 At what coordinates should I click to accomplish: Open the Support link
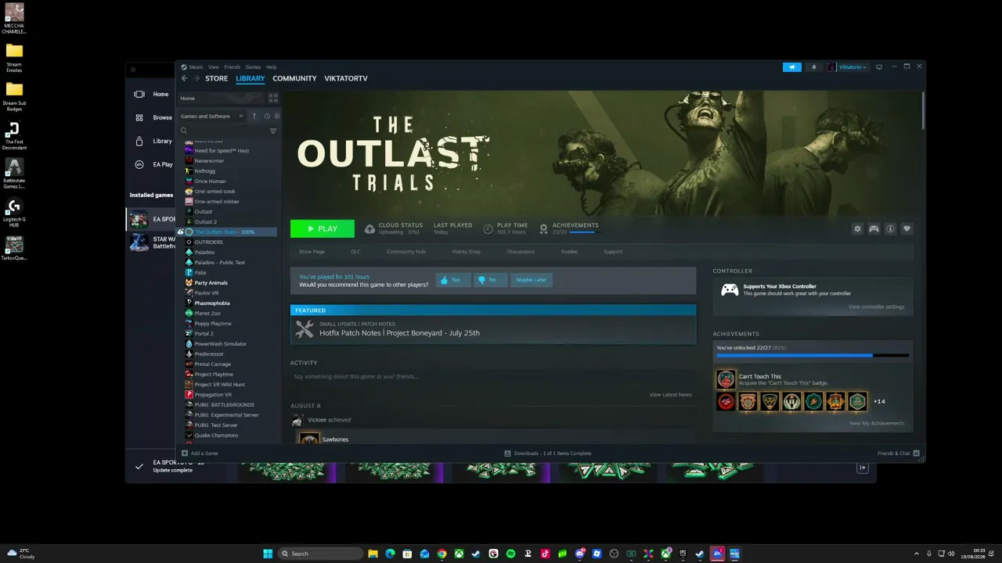[x=613, y=252]
